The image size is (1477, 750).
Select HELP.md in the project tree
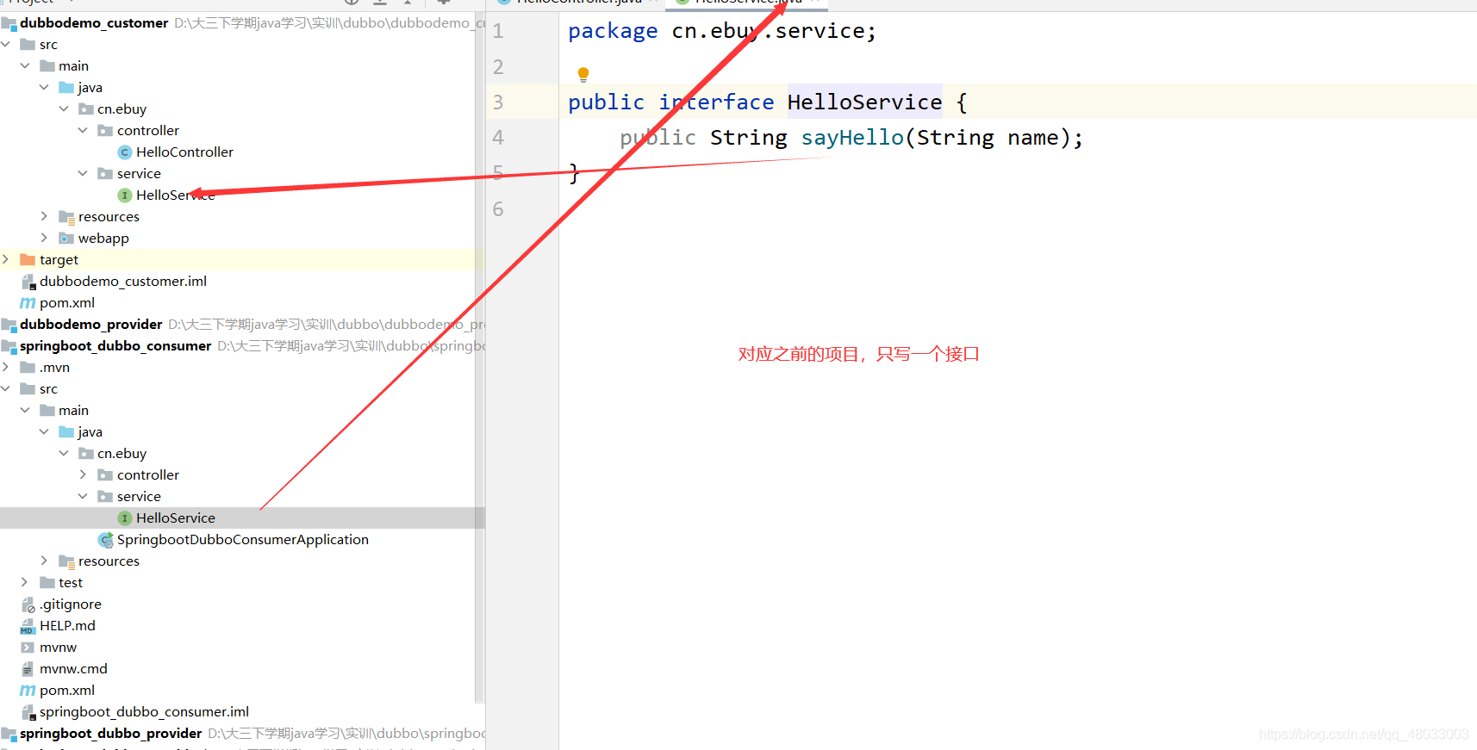(67, 626)
